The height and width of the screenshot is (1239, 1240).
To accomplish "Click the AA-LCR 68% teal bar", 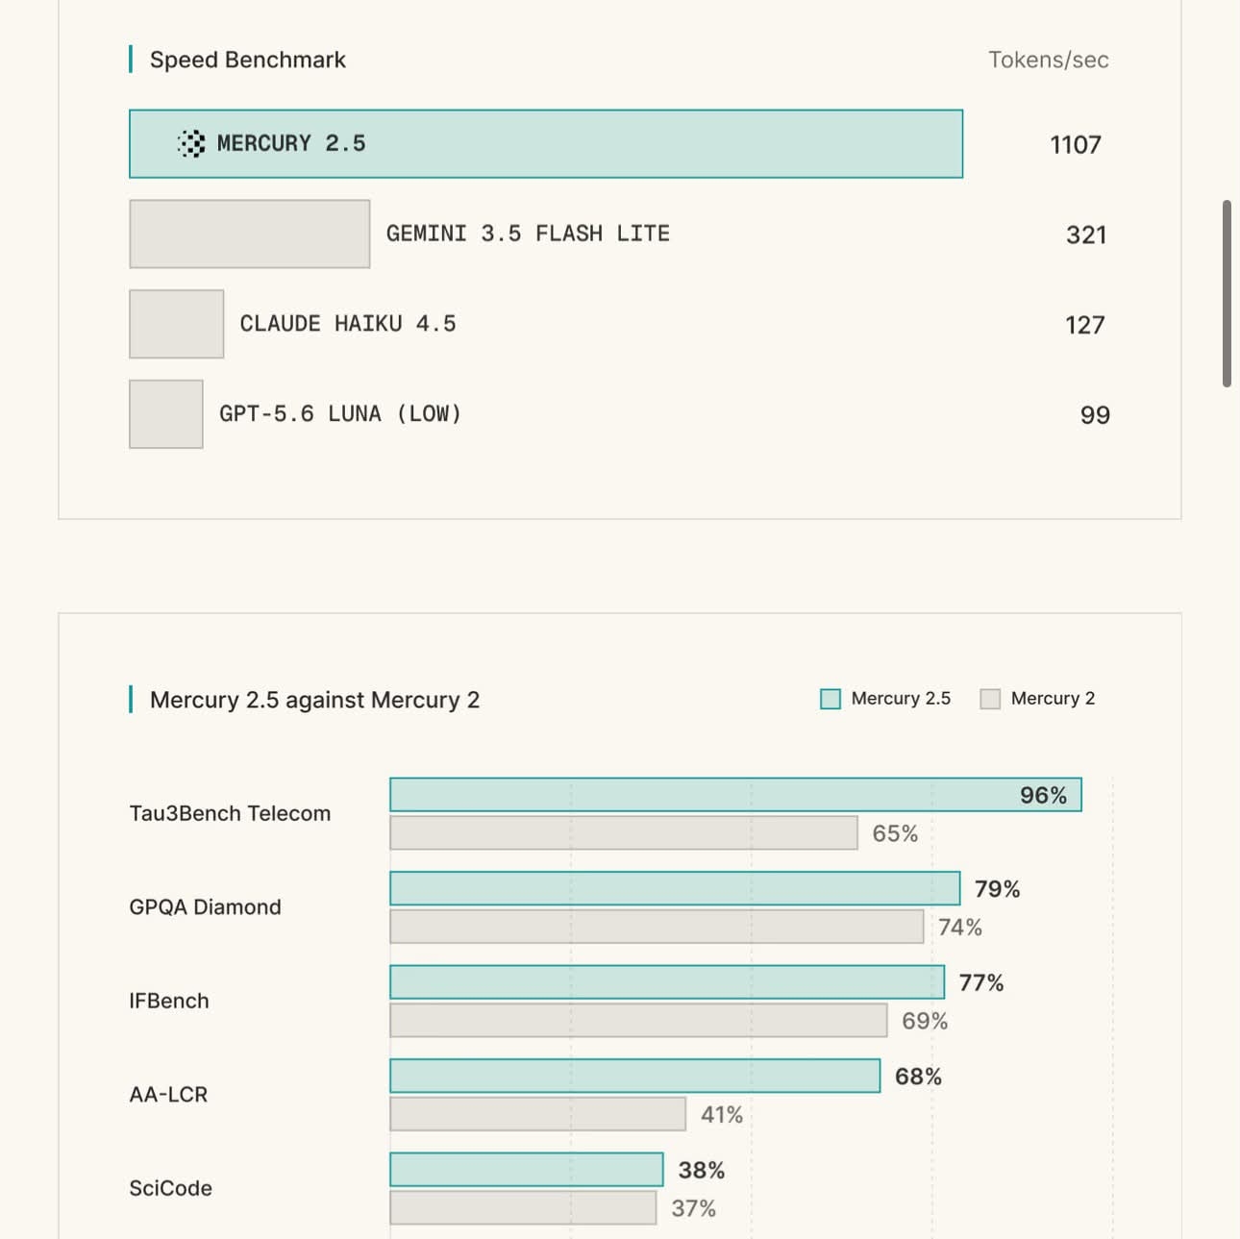I will tap(634, 1076).
